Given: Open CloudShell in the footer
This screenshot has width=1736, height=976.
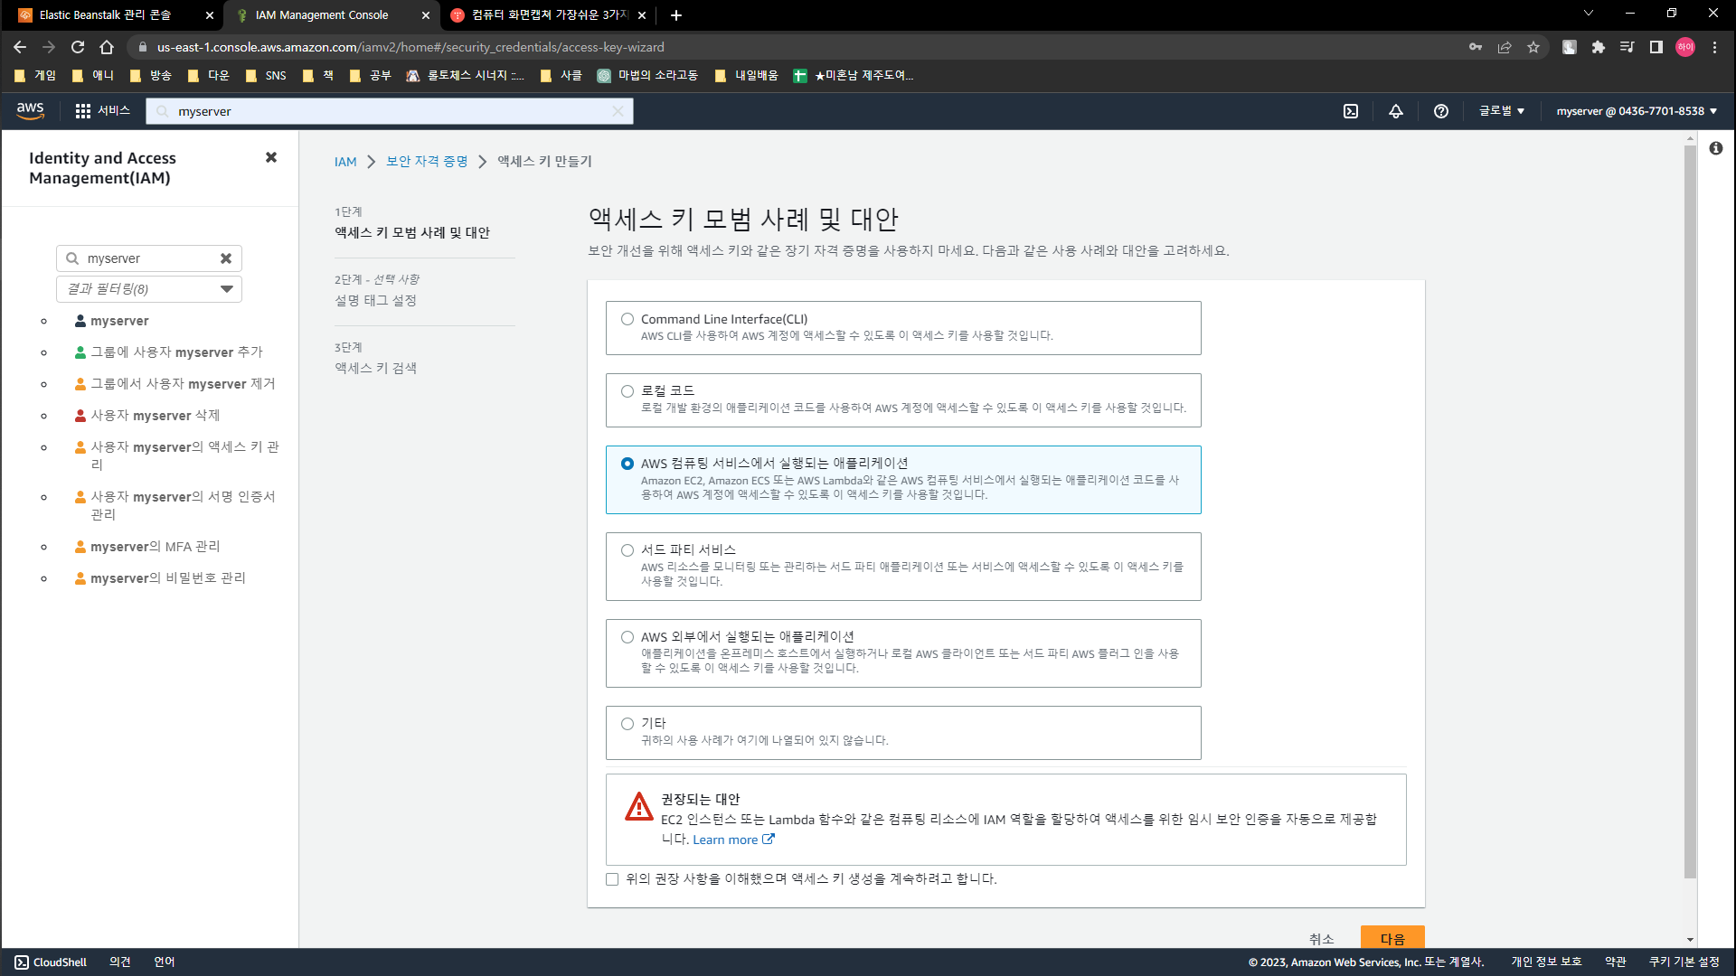Looking at the screenshot, I should tap(52, 962).
